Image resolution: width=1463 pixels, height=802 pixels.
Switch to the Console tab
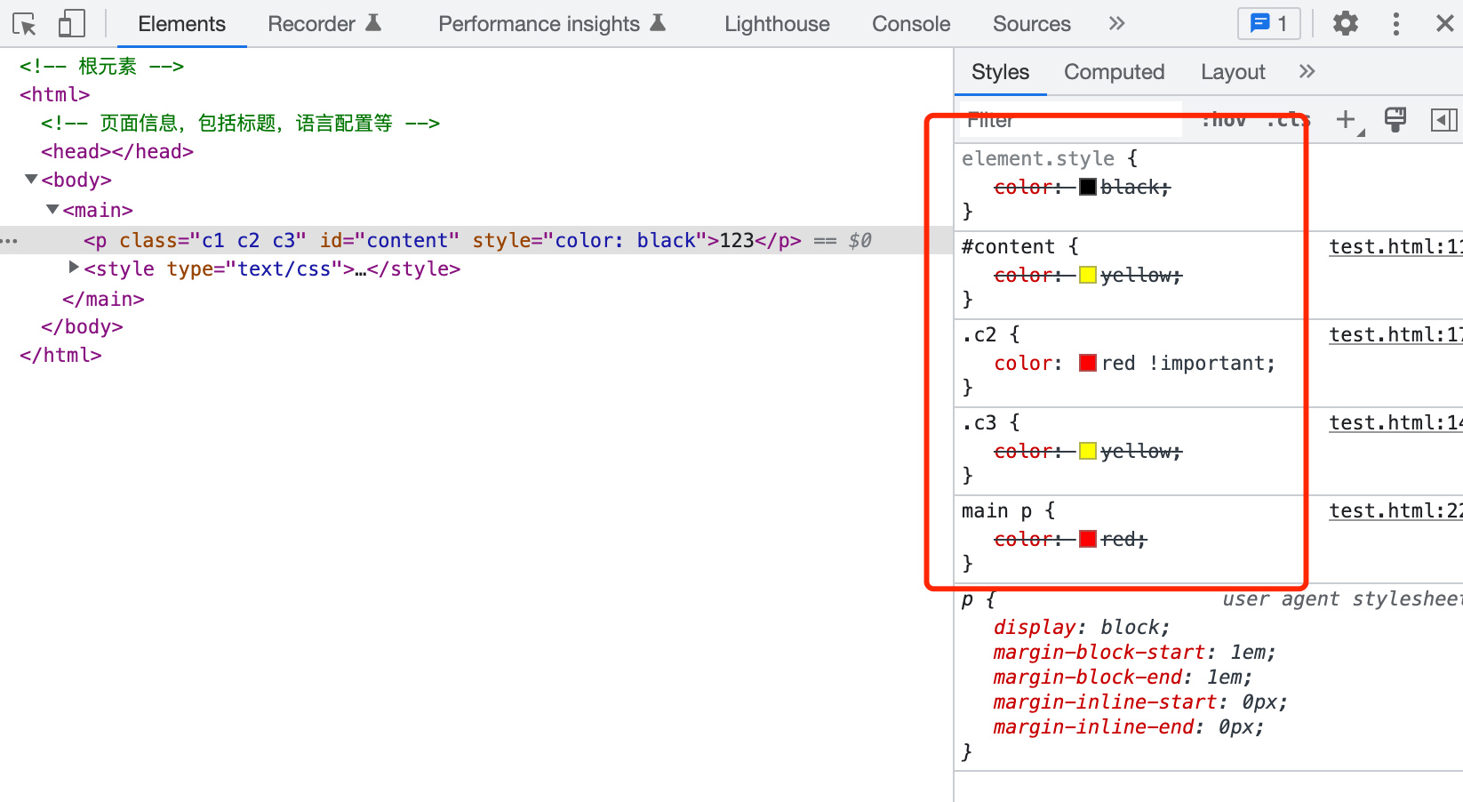point(911,24)
